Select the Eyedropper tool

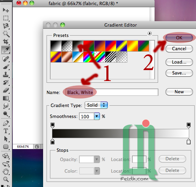pos(6,50)
